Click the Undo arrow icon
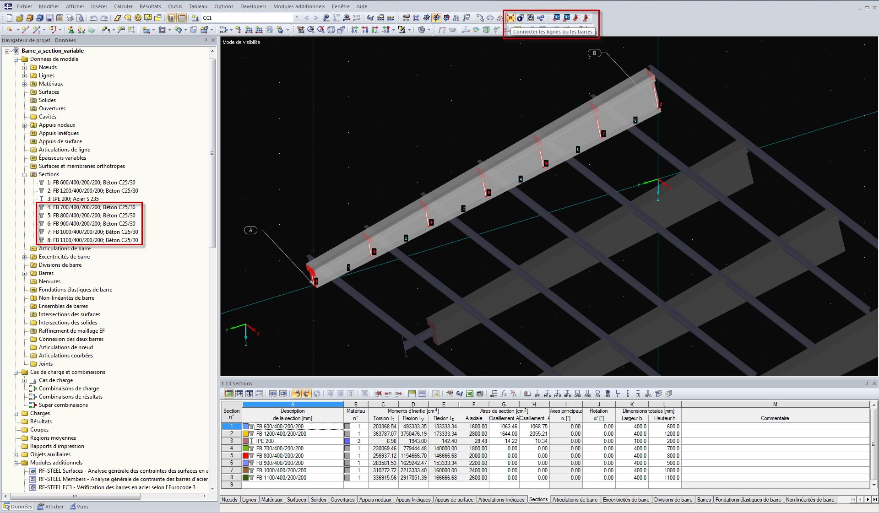 tap(93, 18)
